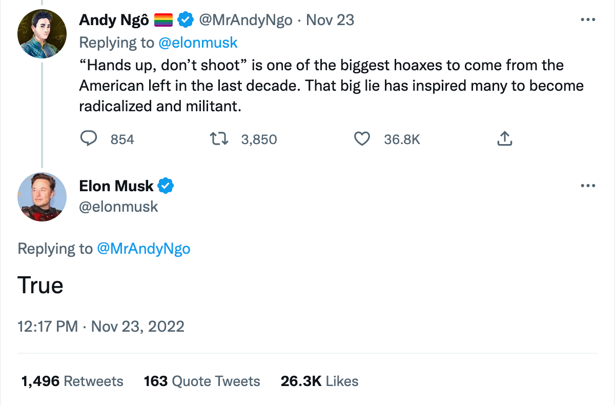Click the retweet icon below Andy Ngô's tweet
The image size is (615, 405).
(x=219, y=138)
